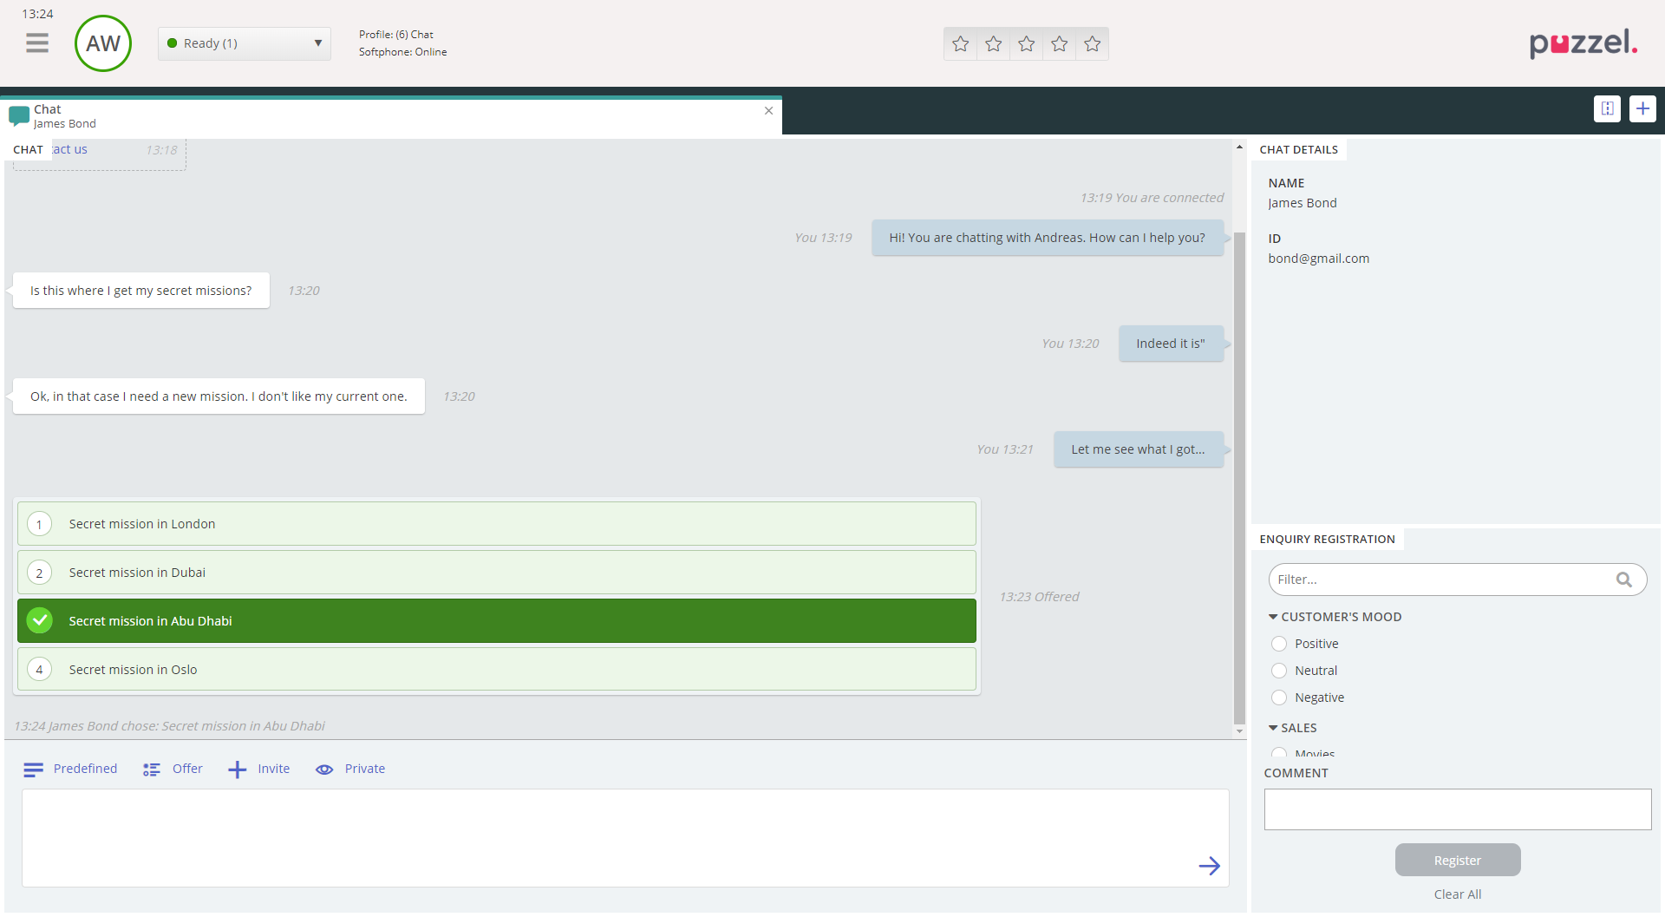Open the Offer options list
The image size is (1665, 917).
pos(173,769)
